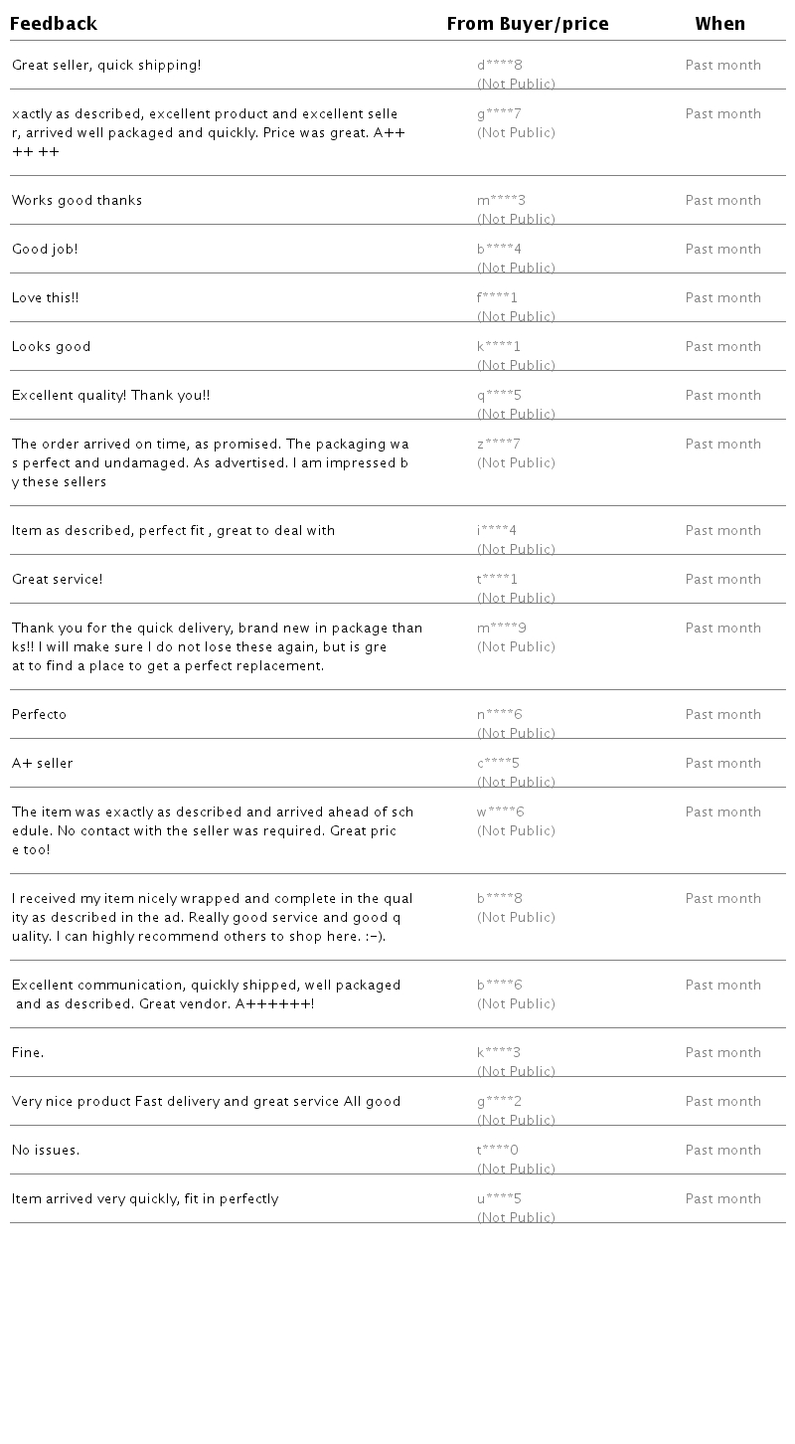This screenshot has height=1444, width=795.
Task: Click the Feedback column header
Action: pos(54,24)
